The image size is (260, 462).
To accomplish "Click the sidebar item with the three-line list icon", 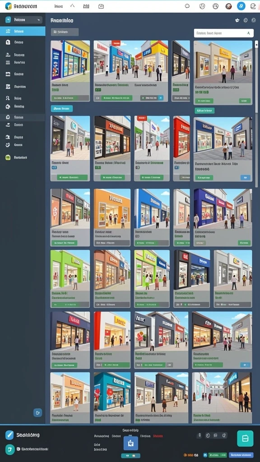I will [23, 62].
